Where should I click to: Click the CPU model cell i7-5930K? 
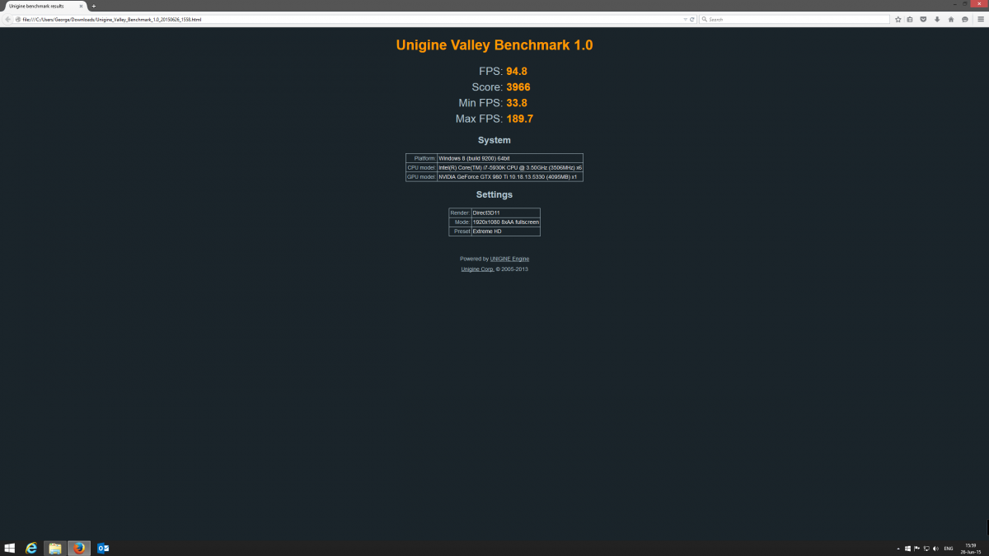pyautogui.click(x=509, y=167)
